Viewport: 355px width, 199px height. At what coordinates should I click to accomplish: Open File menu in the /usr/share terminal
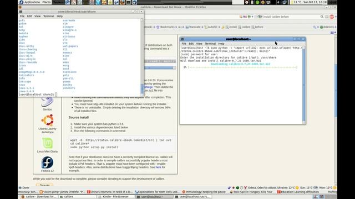pyautogui.click(x=22, y=16)
